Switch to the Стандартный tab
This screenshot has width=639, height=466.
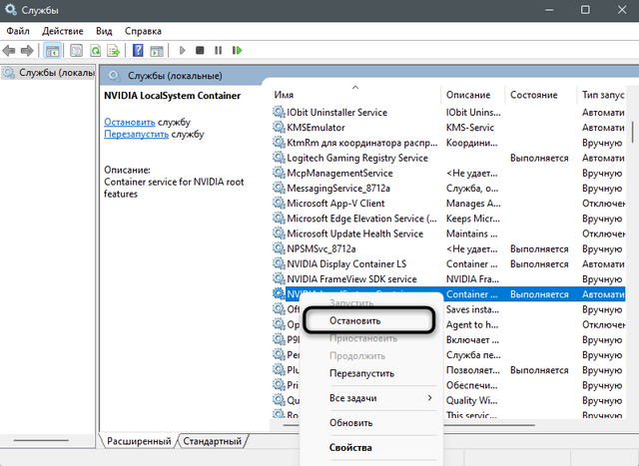(213, 441)
